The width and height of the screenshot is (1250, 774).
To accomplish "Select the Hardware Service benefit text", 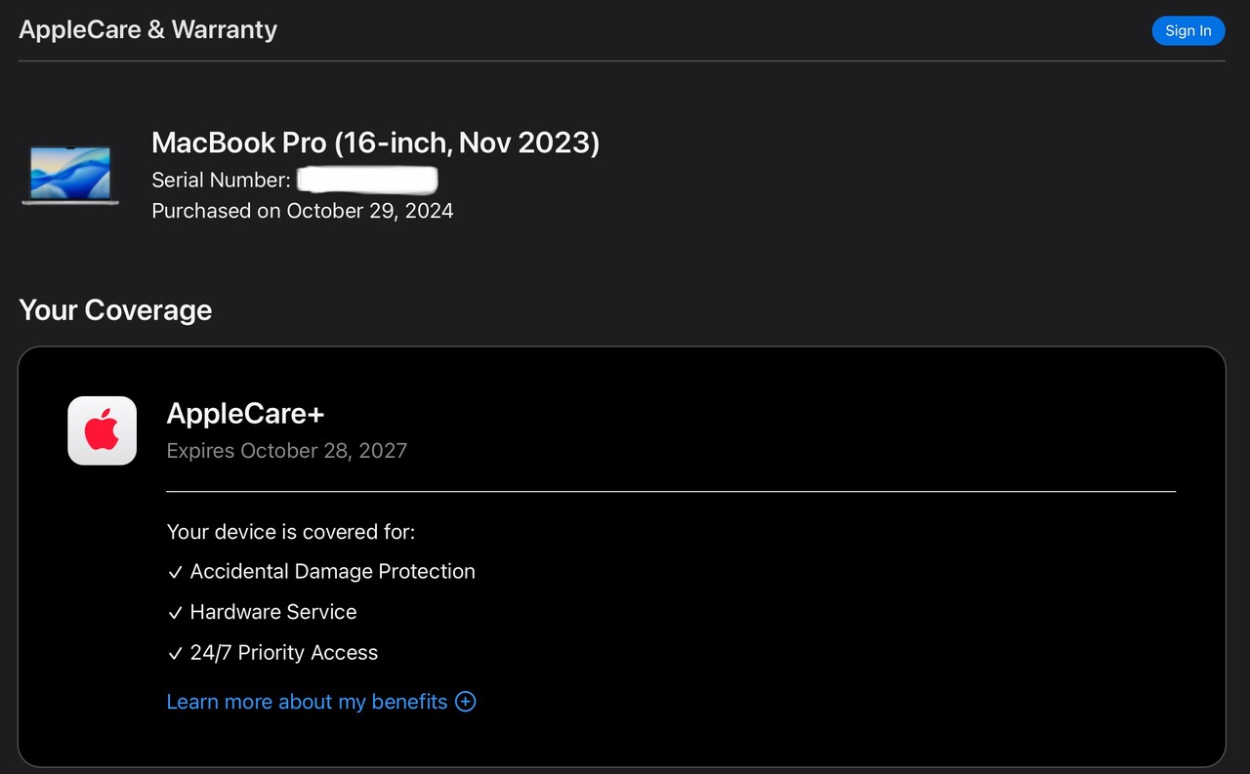I will [273, 612].
